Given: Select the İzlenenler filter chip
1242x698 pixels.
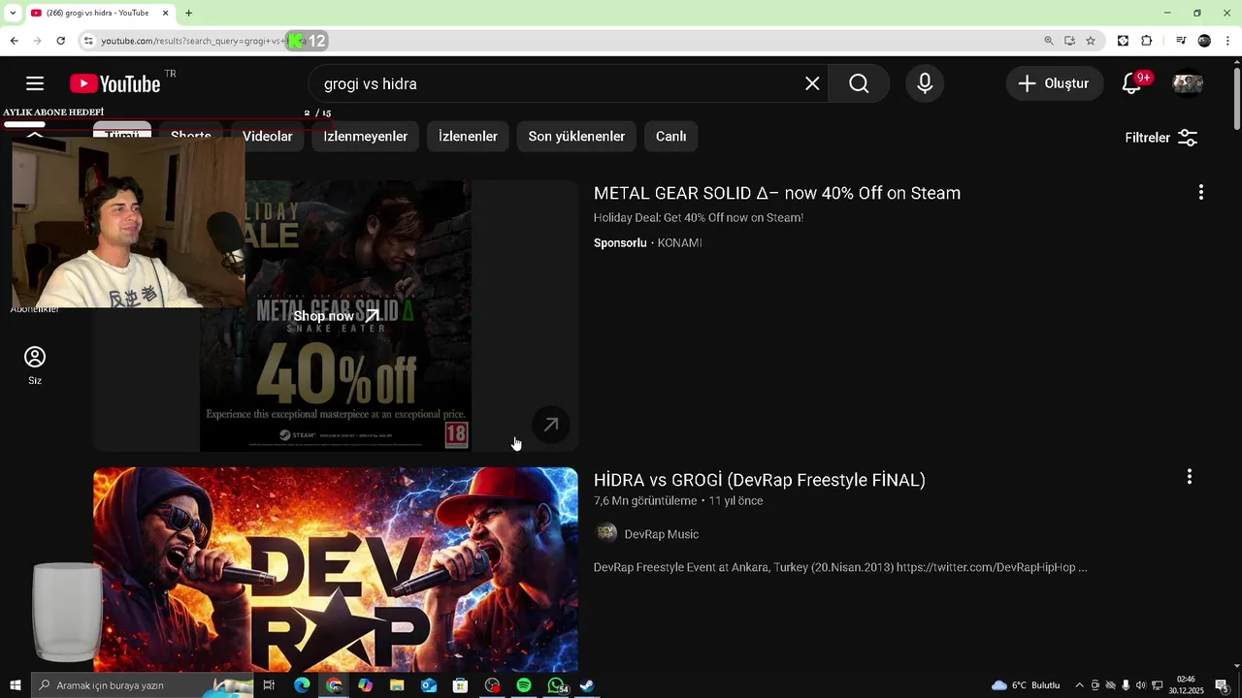Looking at the screenshot, I should (x=468, y=137).
